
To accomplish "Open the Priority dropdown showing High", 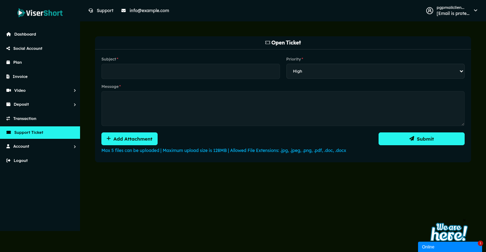I will pyautogui.click(x=375, y=71).
